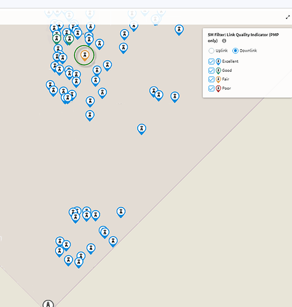This screenshot has width=292, height=307.
Task: Uncheck the Good quality checkbox
Action: 211,71
